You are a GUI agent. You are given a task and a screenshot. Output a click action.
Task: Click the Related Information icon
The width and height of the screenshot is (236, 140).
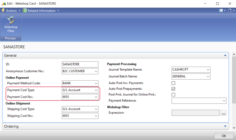pyautogui.click(x=25, y=11)
